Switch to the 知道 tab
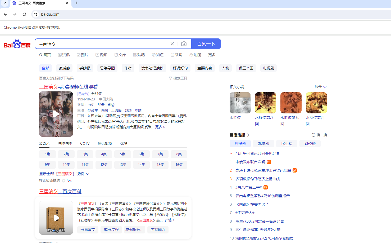The image size is (391, 243). click(158, 55)
